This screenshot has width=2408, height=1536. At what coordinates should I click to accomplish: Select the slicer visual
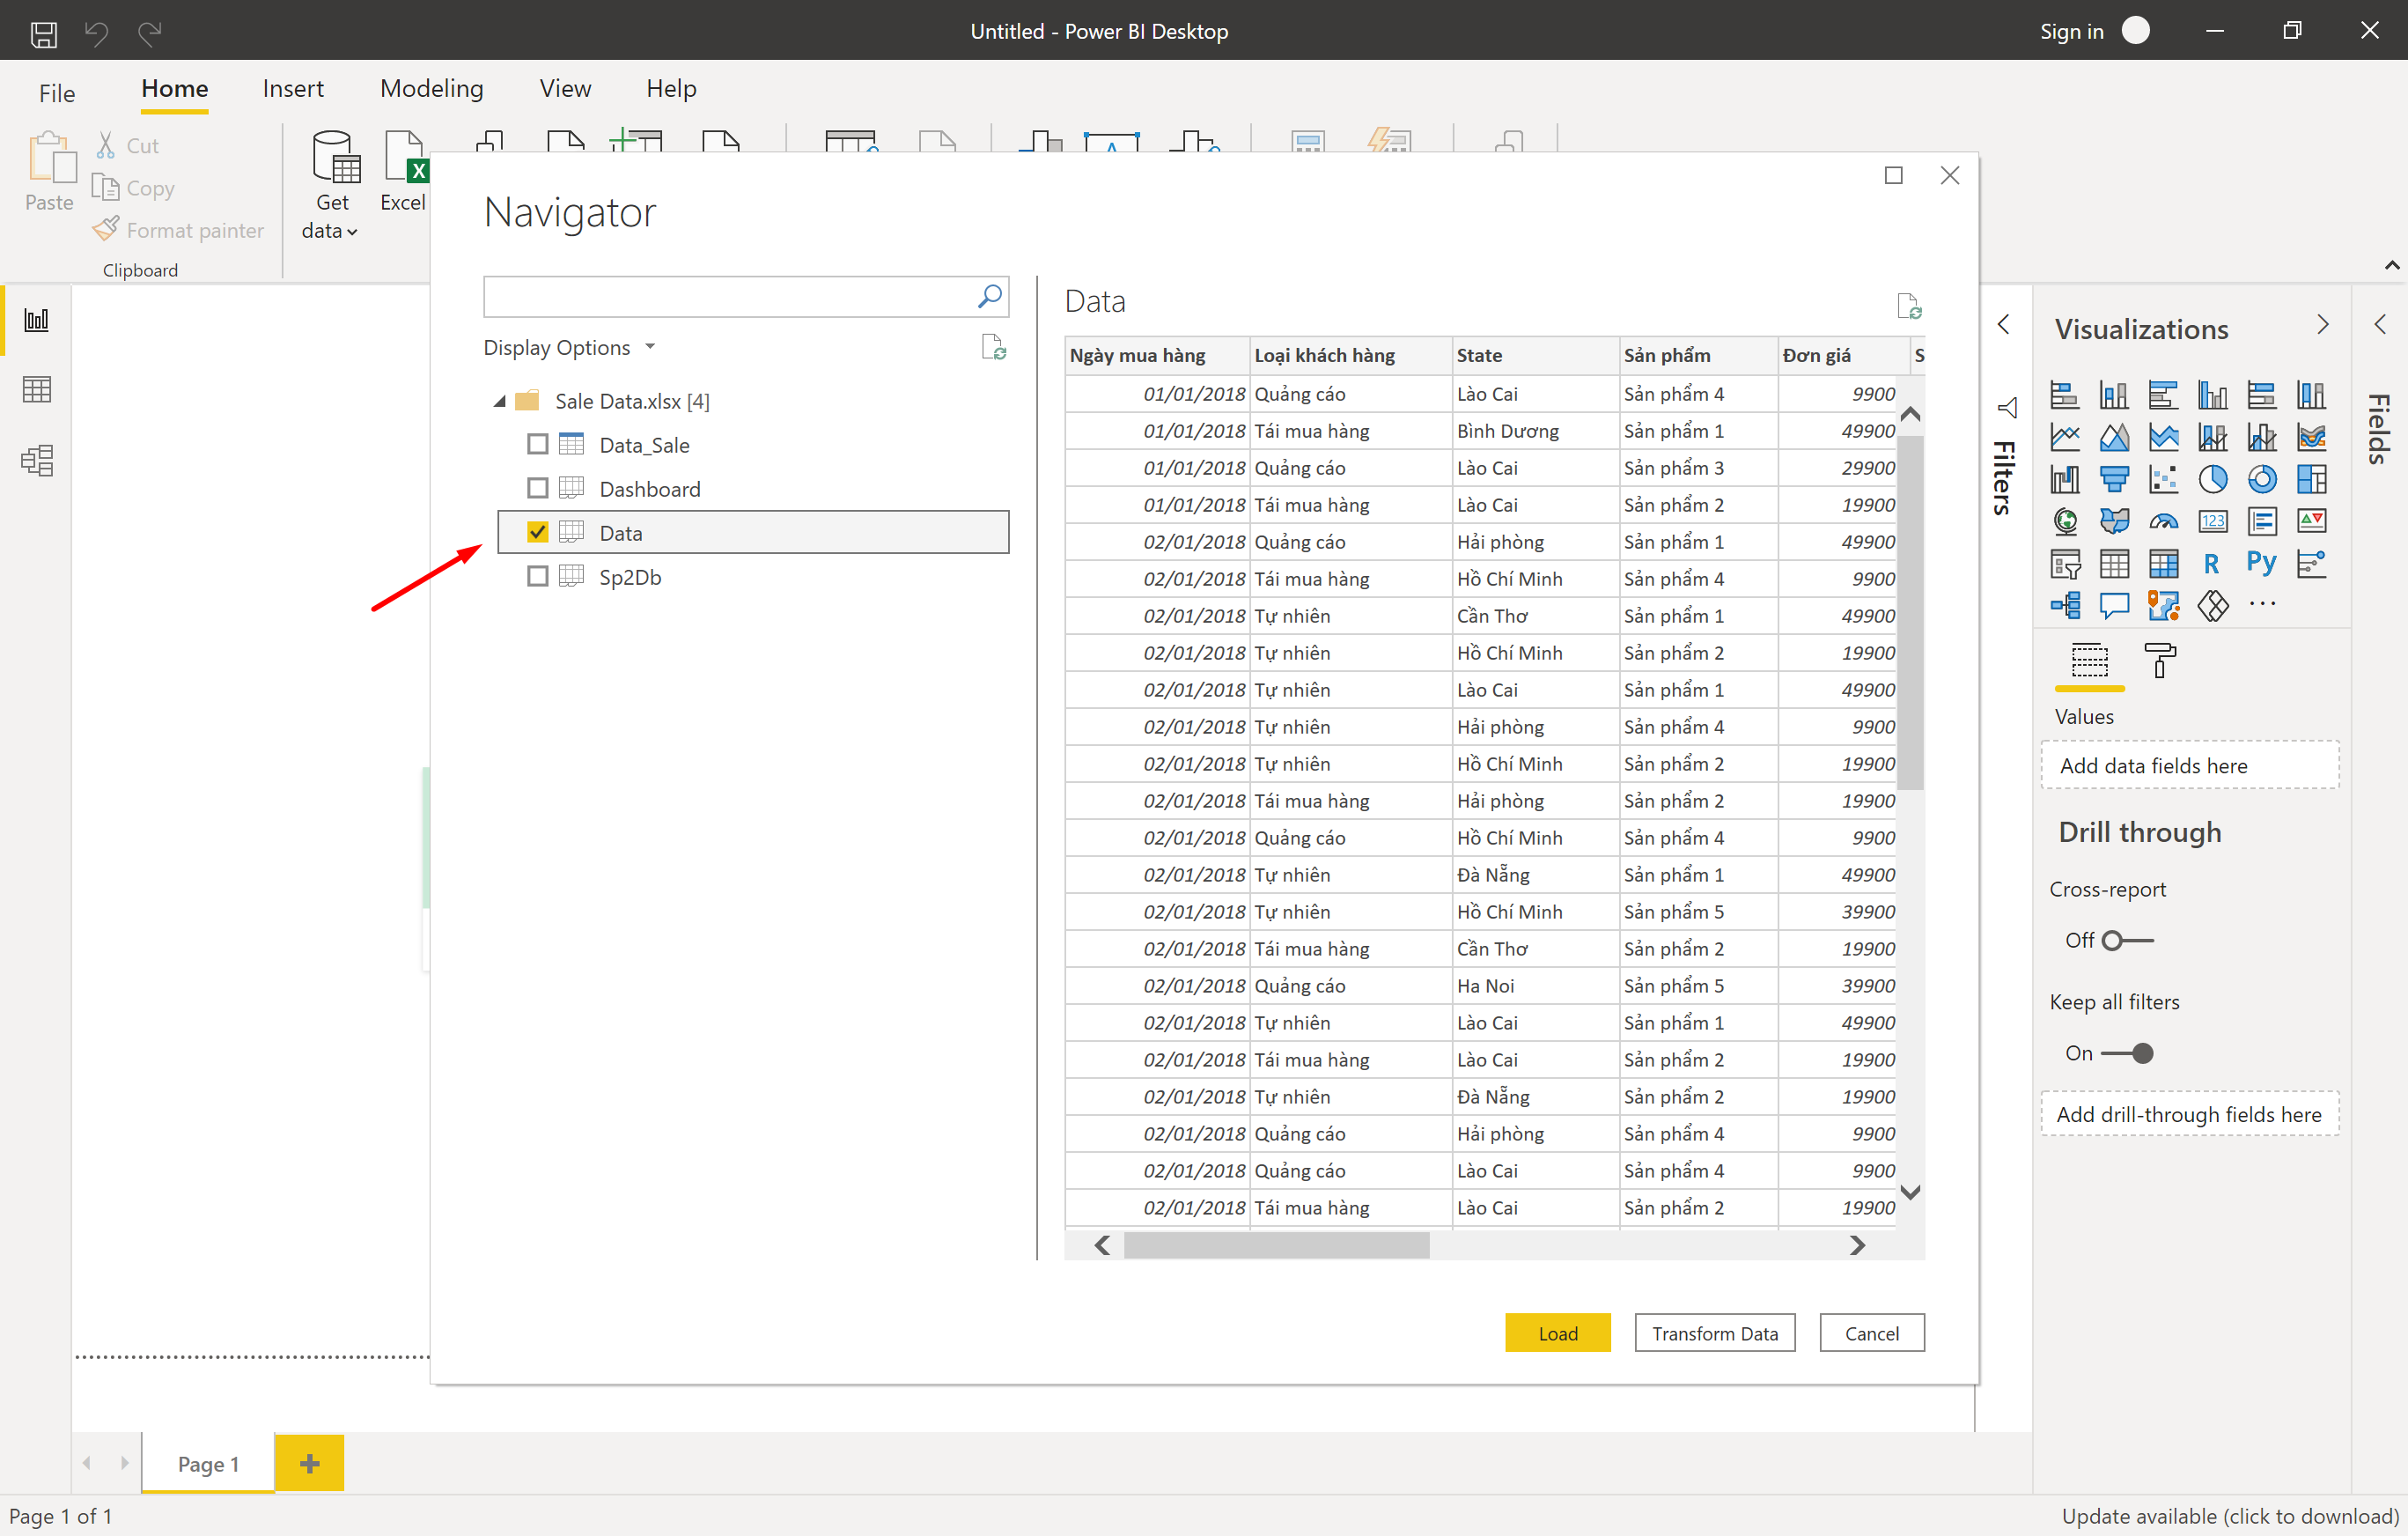click(2065, 565)
